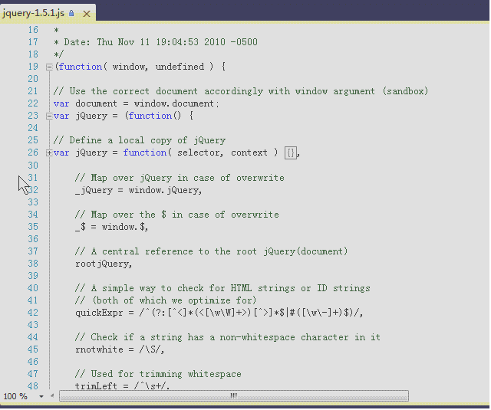
Task: Click line number 30 in the gutter
Action: point(33,166)
